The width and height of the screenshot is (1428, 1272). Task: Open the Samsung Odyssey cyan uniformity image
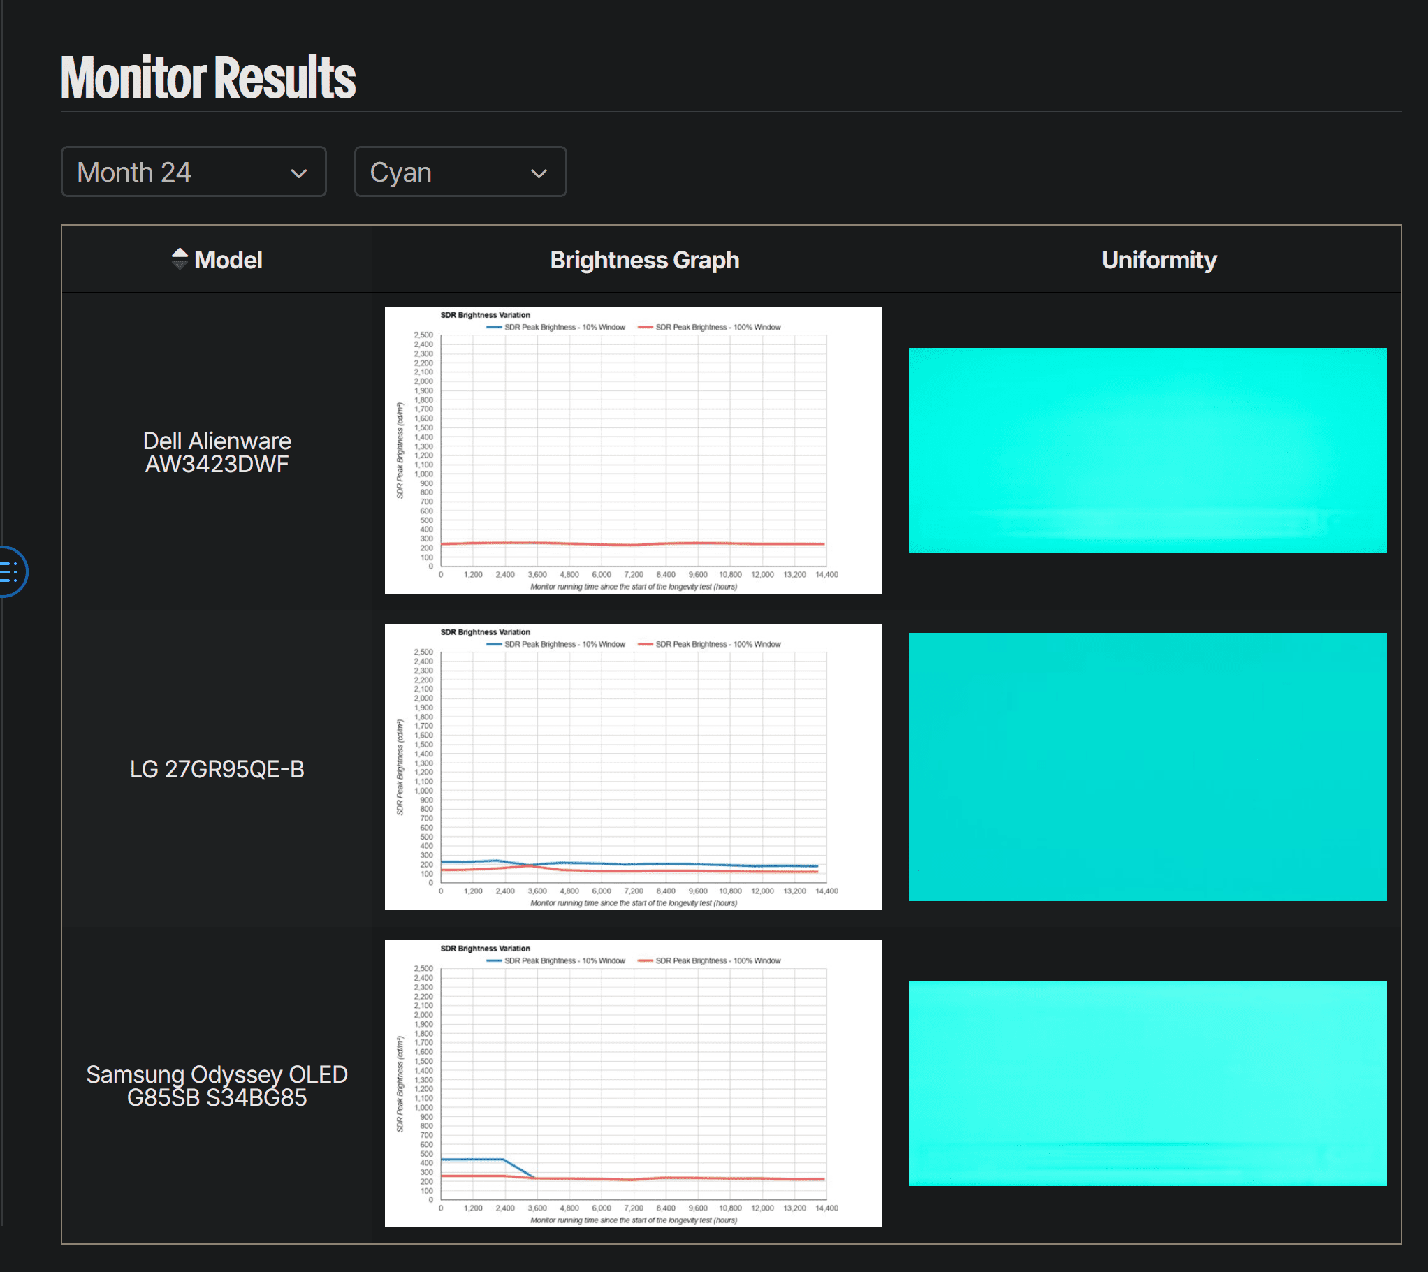[1147, 1083]
